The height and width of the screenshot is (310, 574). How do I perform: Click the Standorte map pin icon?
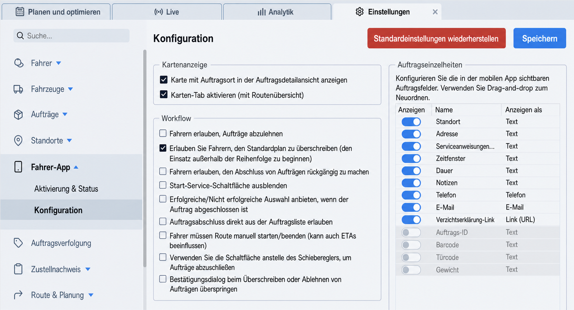tap(18, 140)
